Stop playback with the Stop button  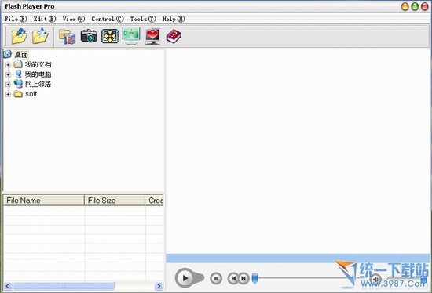[216, 278]
